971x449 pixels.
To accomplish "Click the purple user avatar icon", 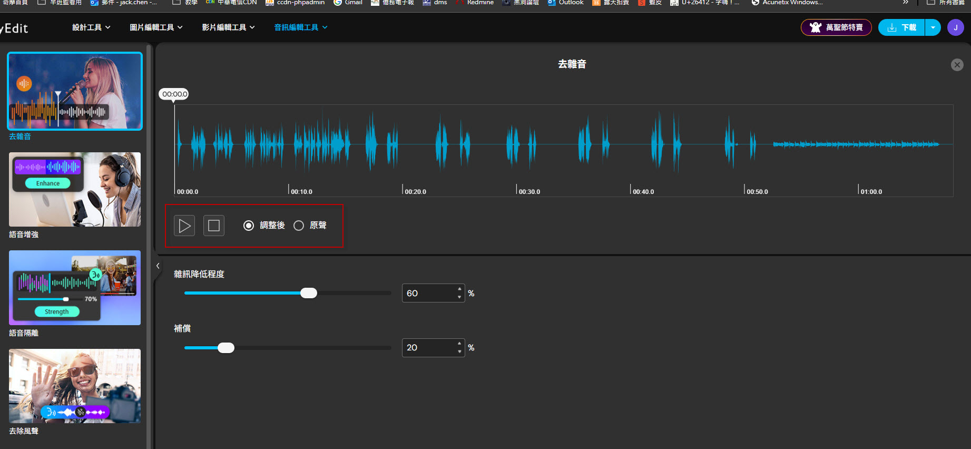I will click(x=955, y=27).
